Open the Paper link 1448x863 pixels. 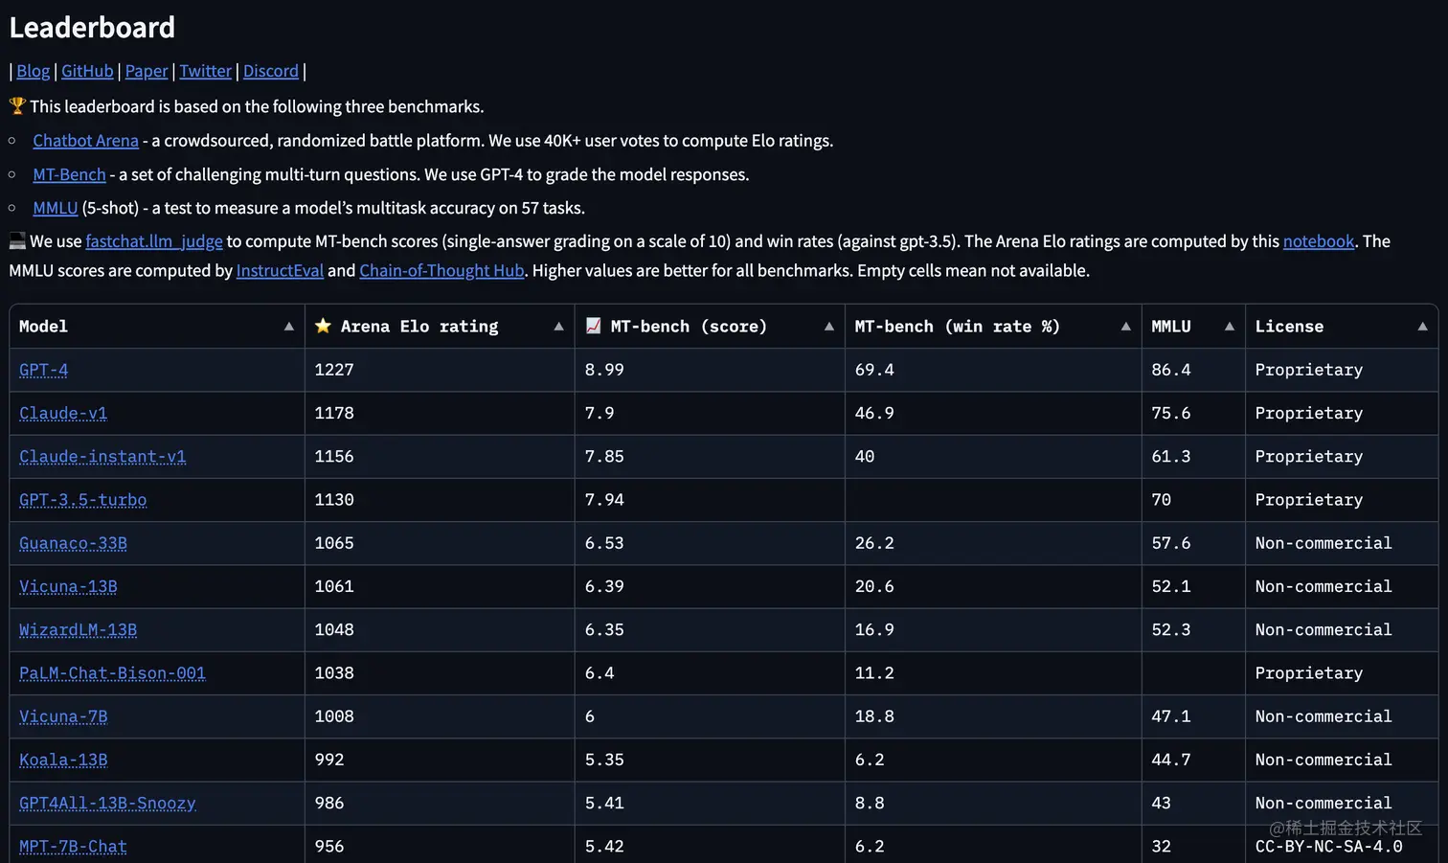(147, 71)
